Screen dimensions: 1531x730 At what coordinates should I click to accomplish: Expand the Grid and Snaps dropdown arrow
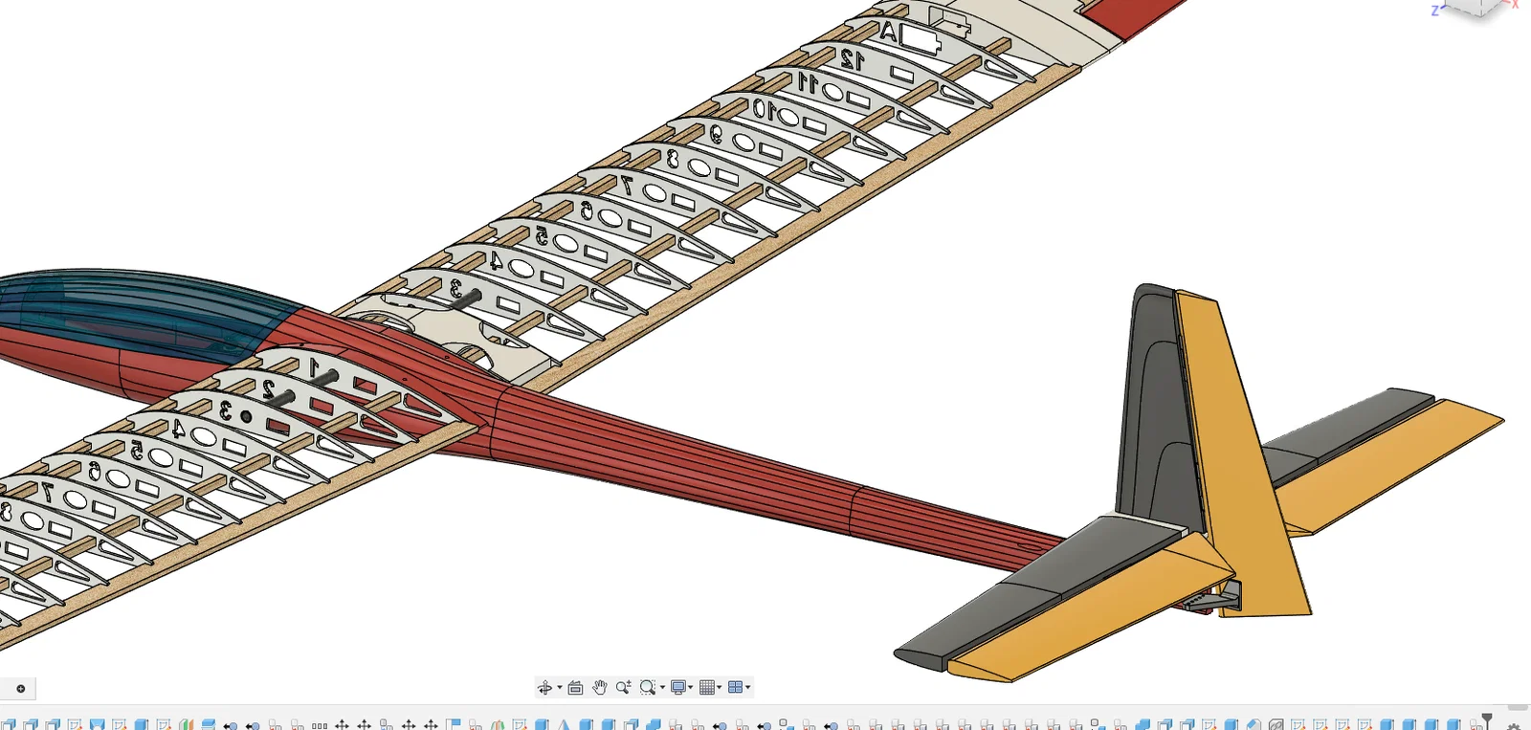[x=720, y=688]
